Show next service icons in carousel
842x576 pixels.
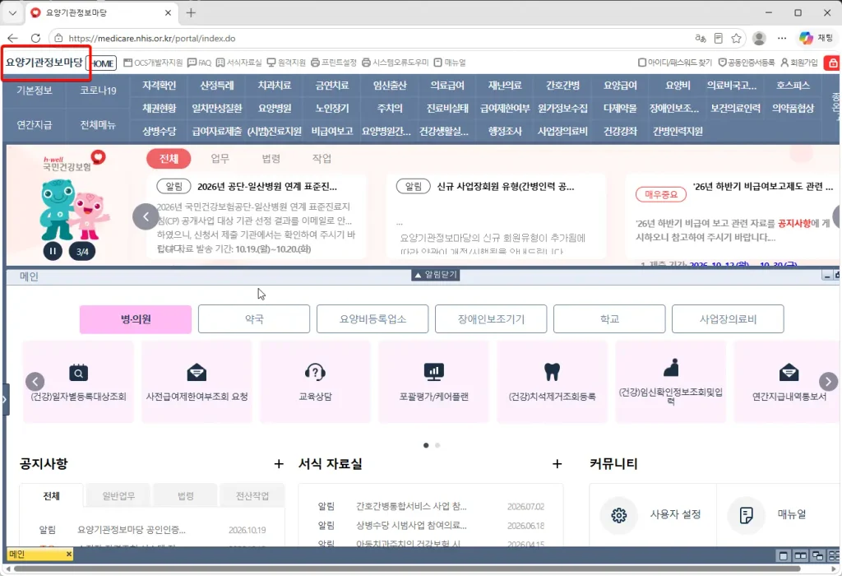coord(828,382)
